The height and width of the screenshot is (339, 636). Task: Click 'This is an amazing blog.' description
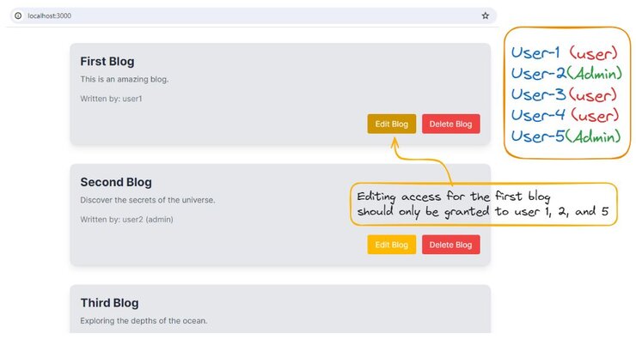124,79
